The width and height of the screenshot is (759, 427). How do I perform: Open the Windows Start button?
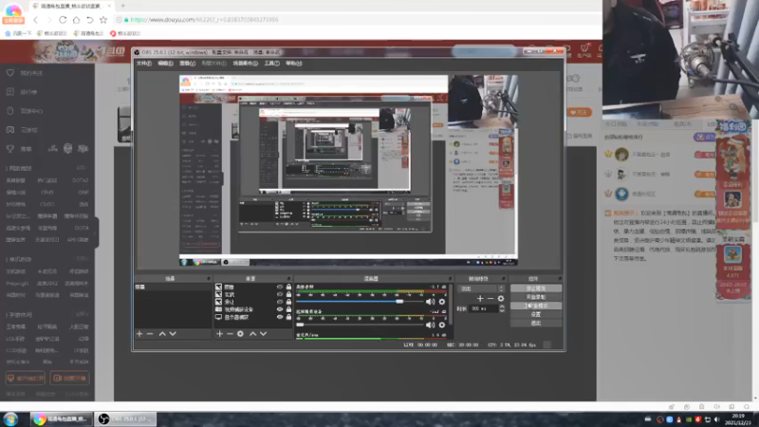(10, 419)
